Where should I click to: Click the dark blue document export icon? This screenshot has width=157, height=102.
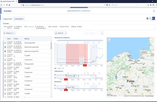tap(154, 19)
